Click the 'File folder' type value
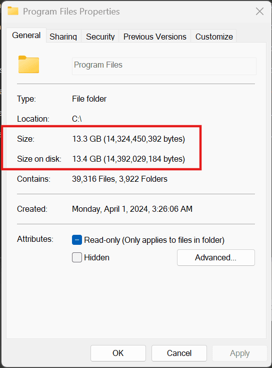 tap(89, 99)
